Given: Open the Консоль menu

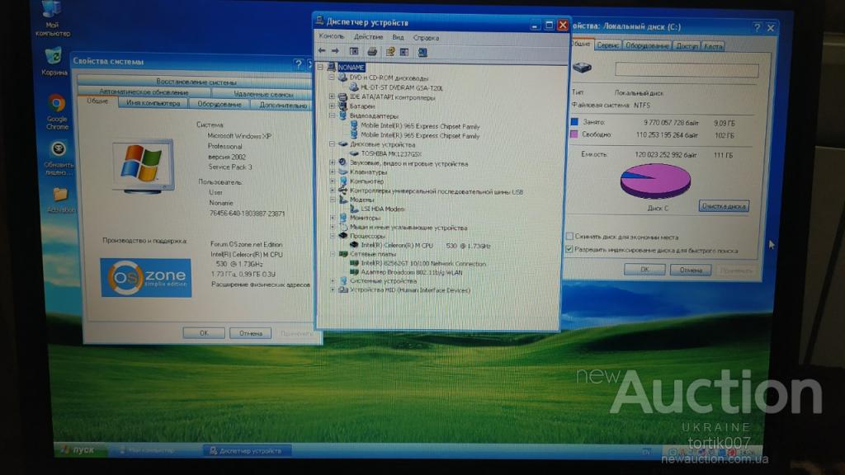Looking at the screenshot, I should (332, 36).
